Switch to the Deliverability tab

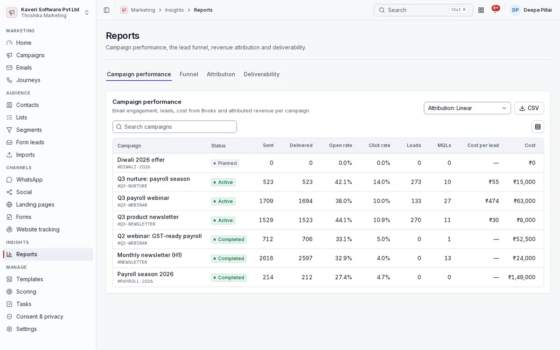point(262,74)
